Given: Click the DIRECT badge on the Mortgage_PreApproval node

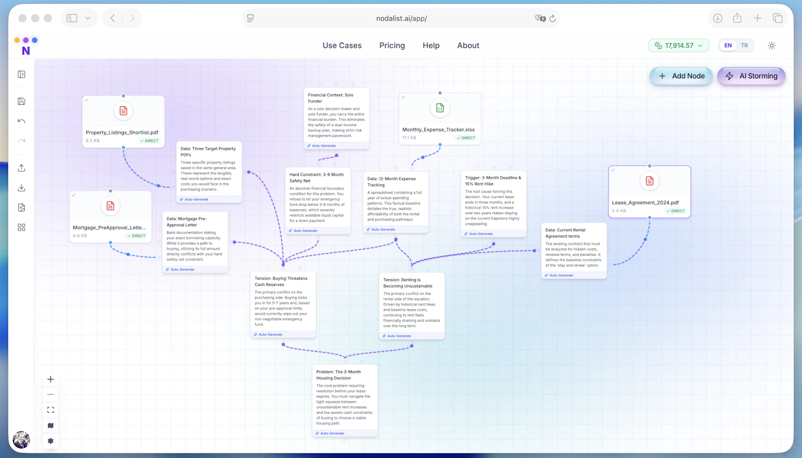Looking at the screenshot, I should 136,236.
